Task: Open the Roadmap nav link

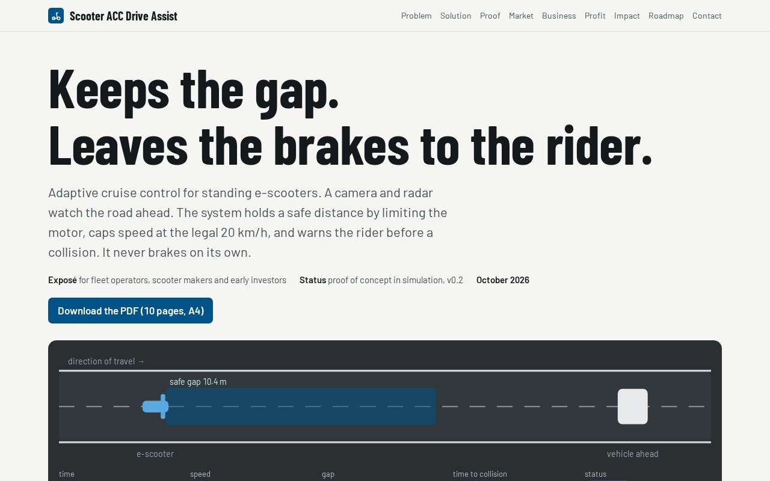Action: tap(666, 16)
